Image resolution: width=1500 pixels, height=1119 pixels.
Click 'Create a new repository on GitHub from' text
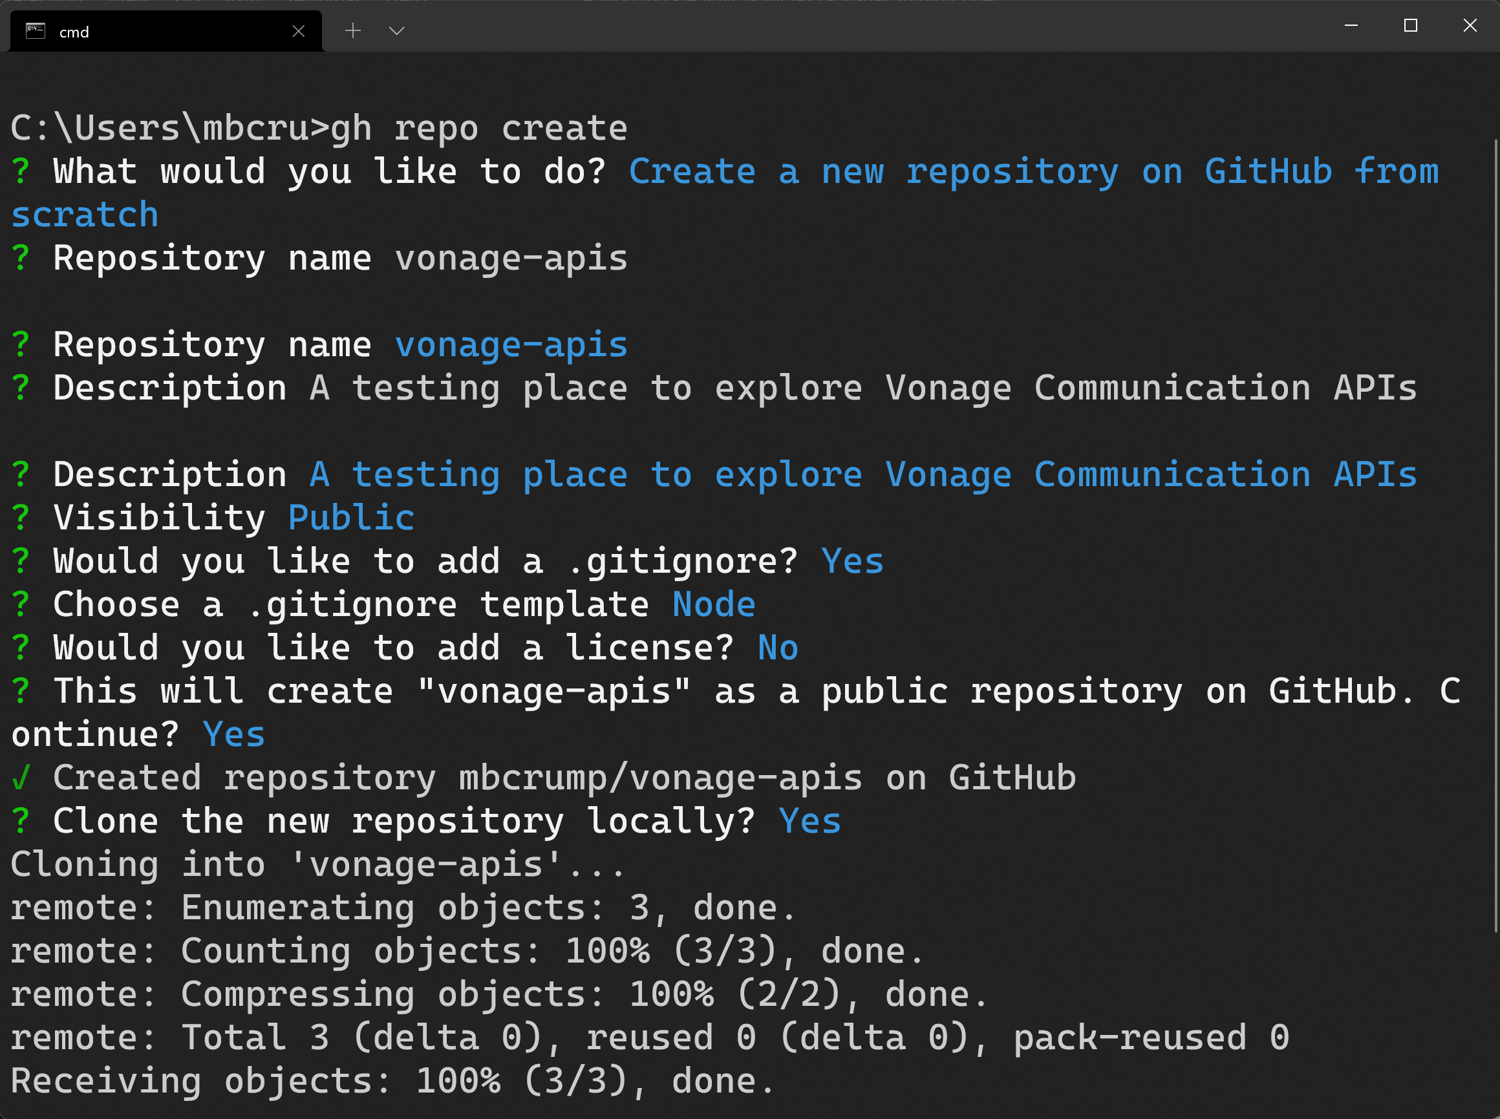[1034, 171]
